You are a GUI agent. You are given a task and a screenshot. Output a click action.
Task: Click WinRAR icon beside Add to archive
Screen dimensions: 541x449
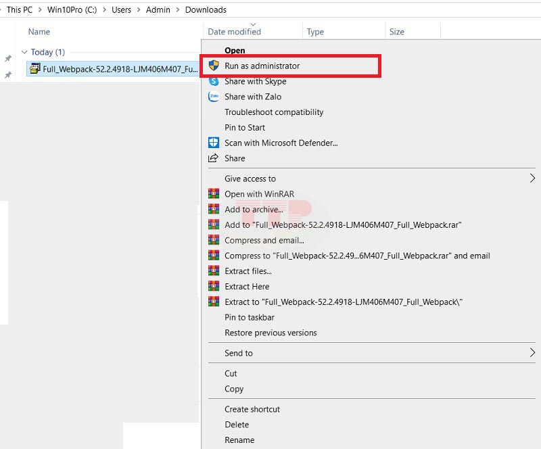click(214, 210)
